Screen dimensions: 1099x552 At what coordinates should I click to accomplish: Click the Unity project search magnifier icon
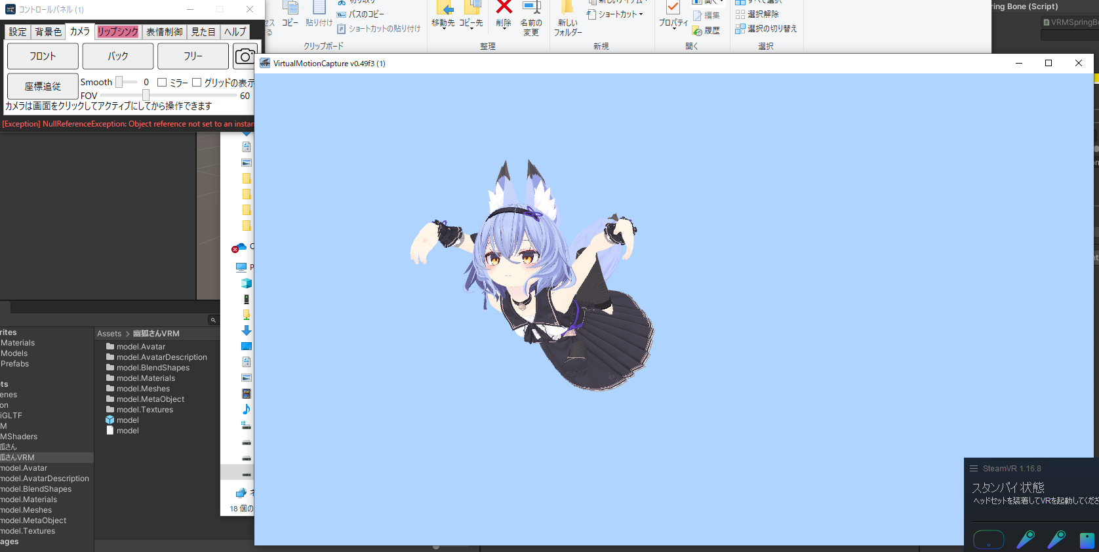pyautogui.click(x=213, y=320)
